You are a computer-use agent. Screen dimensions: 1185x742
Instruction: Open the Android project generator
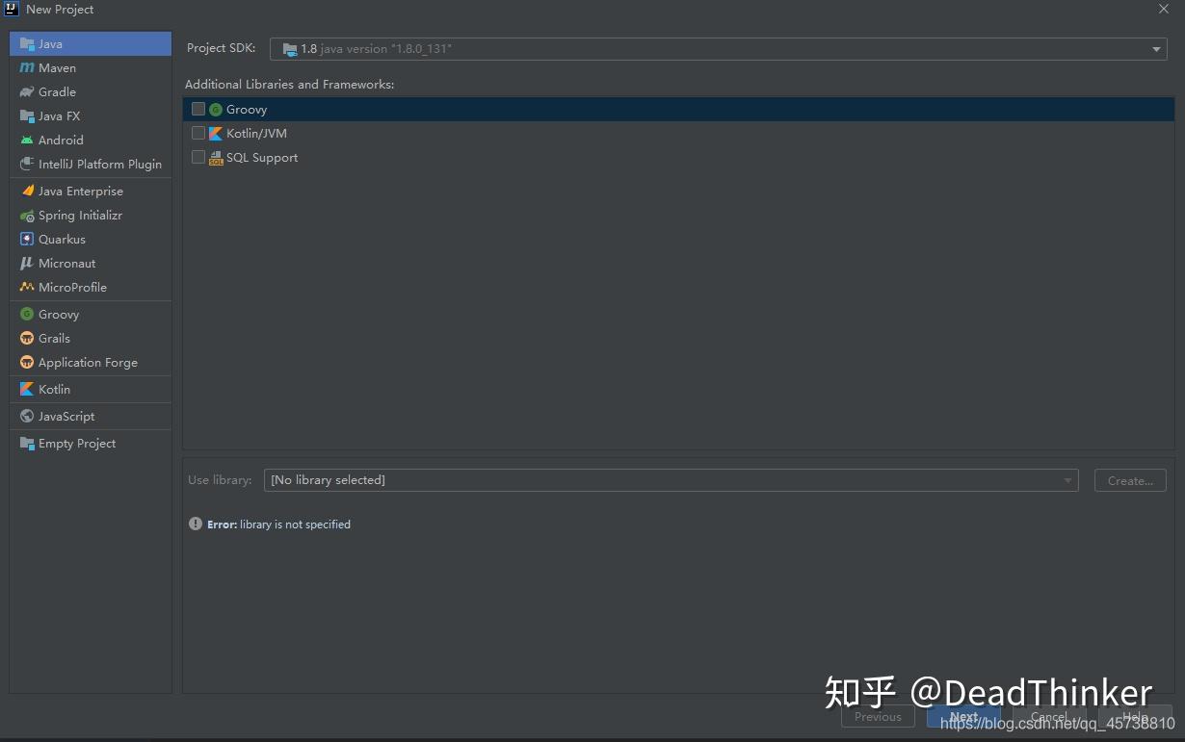60,140
